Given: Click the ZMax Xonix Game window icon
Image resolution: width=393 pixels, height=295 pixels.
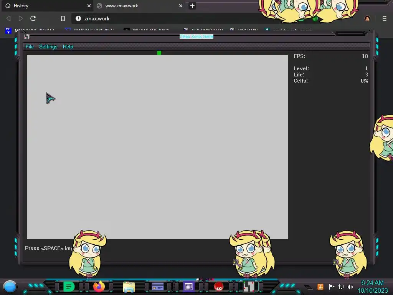Looking at the screenshot, I should (27, 36).
